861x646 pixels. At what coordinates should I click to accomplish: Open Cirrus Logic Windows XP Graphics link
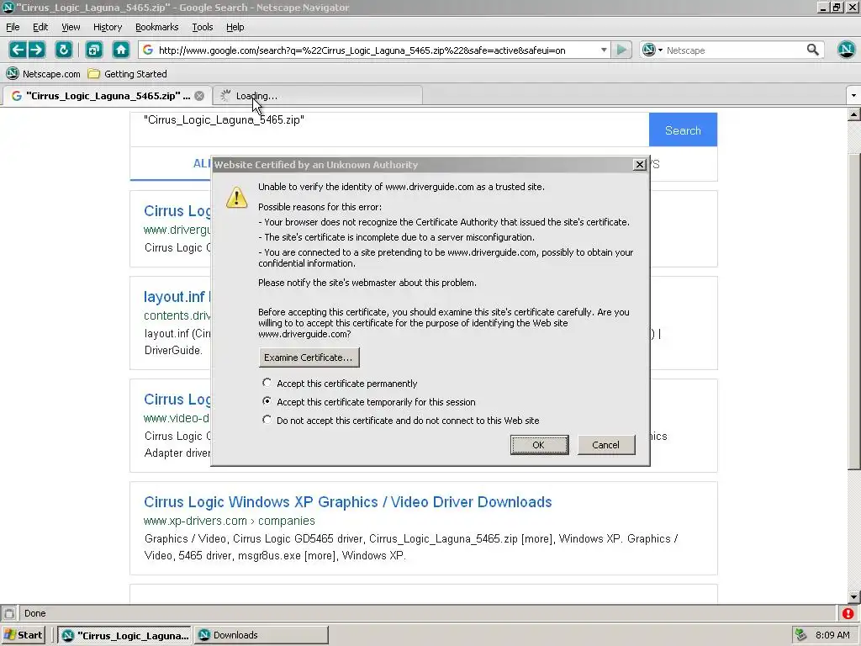(347, 502)
